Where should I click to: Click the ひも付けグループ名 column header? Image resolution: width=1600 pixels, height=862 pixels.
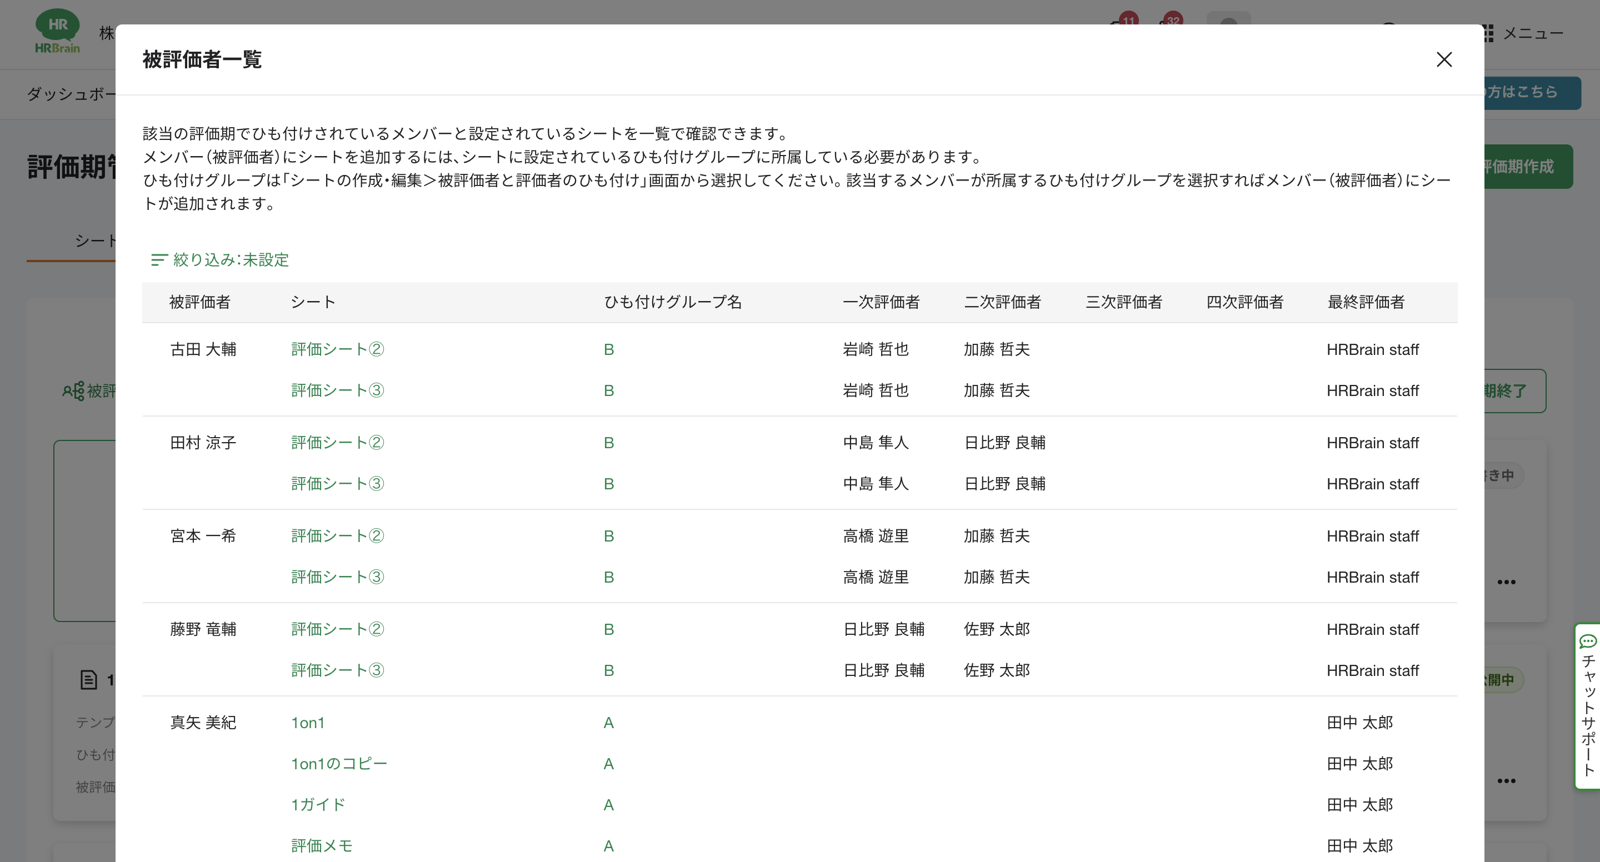click(x=673, y=303)
